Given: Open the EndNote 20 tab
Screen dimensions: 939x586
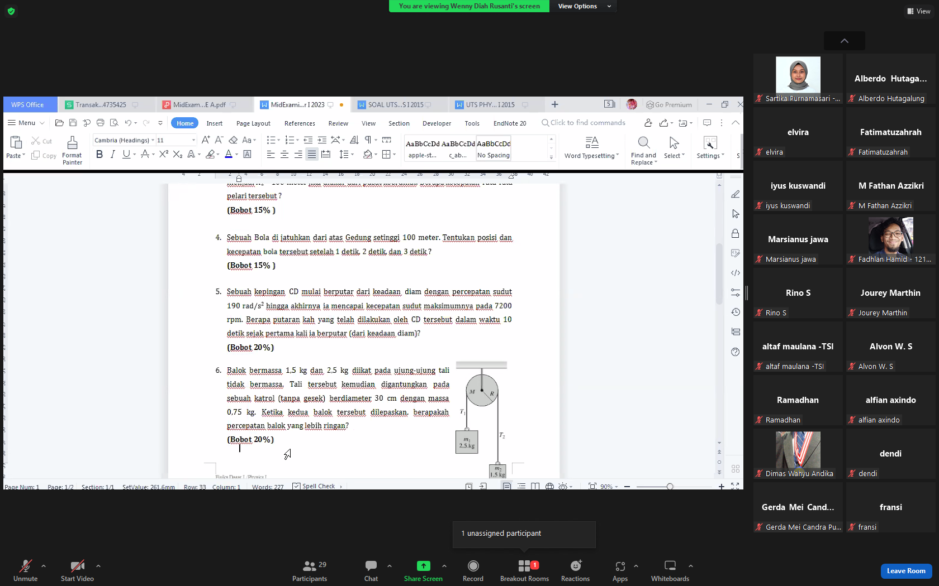Looking at the screenshot, I should 510,123.
